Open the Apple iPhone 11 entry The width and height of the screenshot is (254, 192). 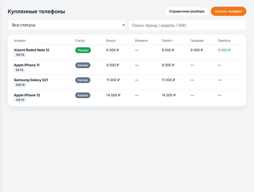[27, 65]
